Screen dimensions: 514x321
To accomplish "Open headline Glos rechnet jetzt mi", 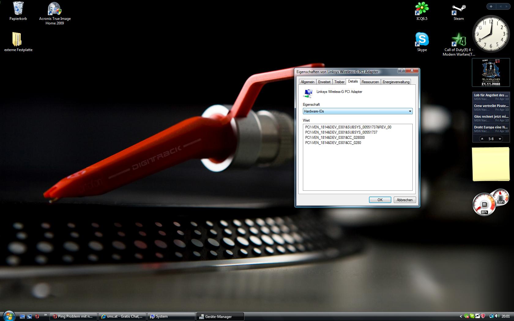I will tap(491, 118).
